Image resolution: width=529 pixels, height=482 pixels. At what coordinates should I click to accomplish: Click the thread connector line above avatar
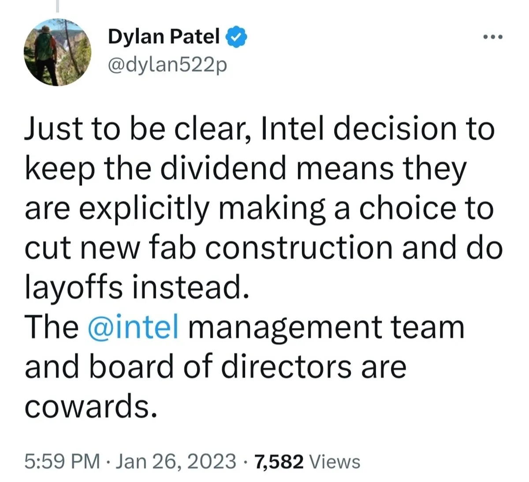click(x=57, y=6)
